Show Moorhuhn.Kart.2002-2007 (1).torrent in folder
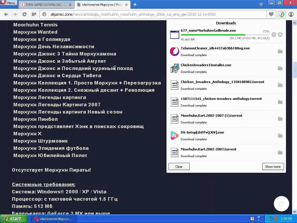This screenshot has height=223, width=297. [280, 119]
